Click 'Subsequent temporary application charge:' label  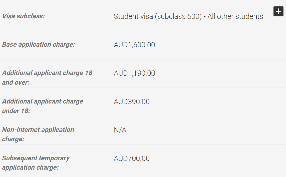tap(36, 163)
